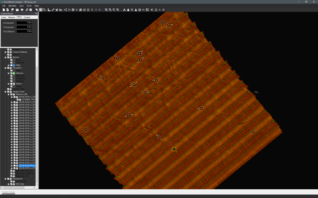Click the starburst icon at toolbar end
This screenshot has width=318, height=198.
pyautogui.click(x=163, y=10)
